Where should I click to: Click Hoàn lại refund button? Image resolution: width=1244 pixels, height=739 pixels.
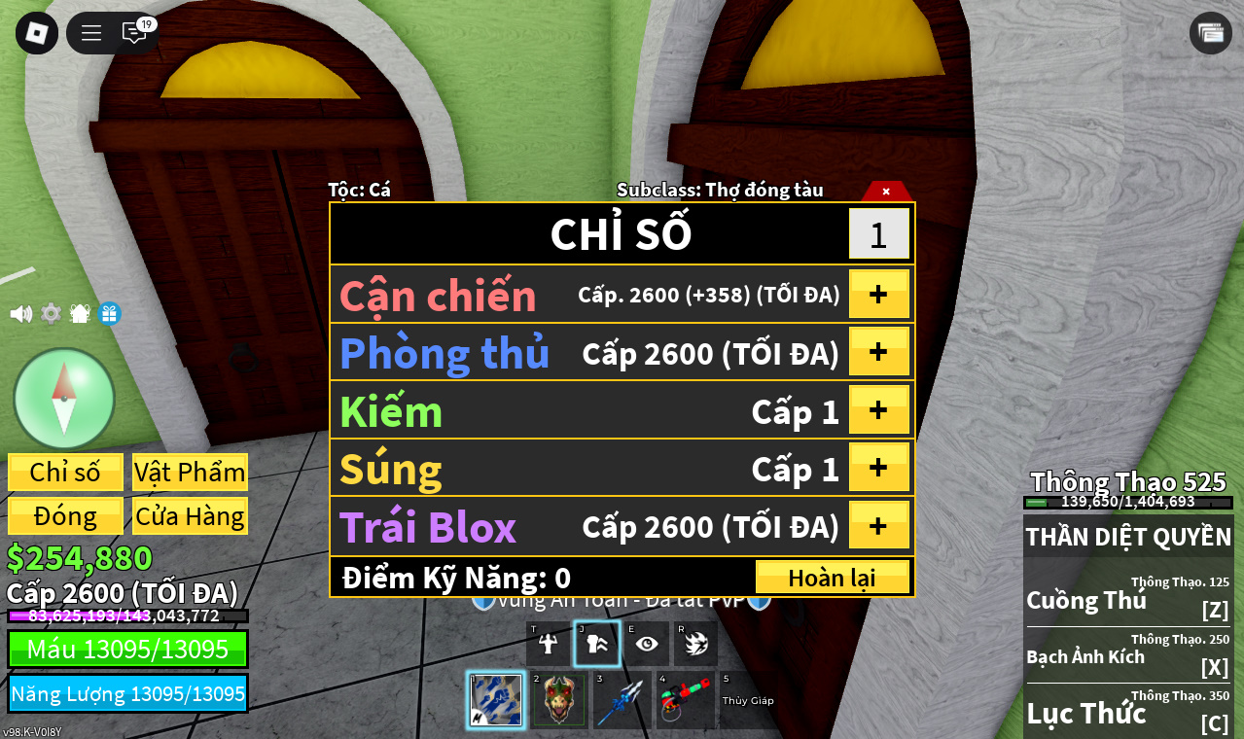pyautogui.click(x=832, y=577)
